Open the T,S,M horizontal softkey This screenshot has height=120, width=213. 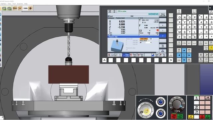pyautogui.click(x=111, y=55)
